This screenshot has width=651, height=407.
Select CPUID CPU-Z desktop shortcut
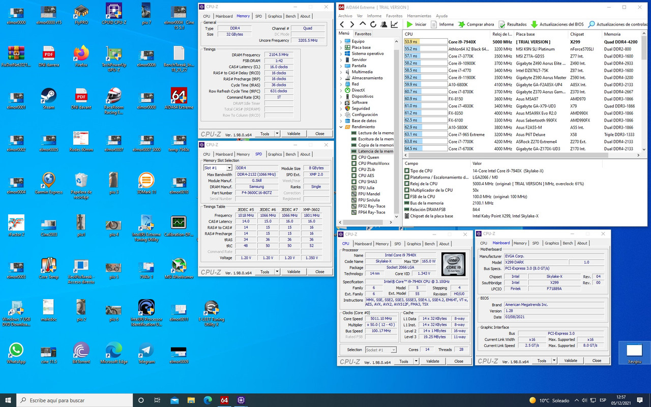(x=113, y=14)
